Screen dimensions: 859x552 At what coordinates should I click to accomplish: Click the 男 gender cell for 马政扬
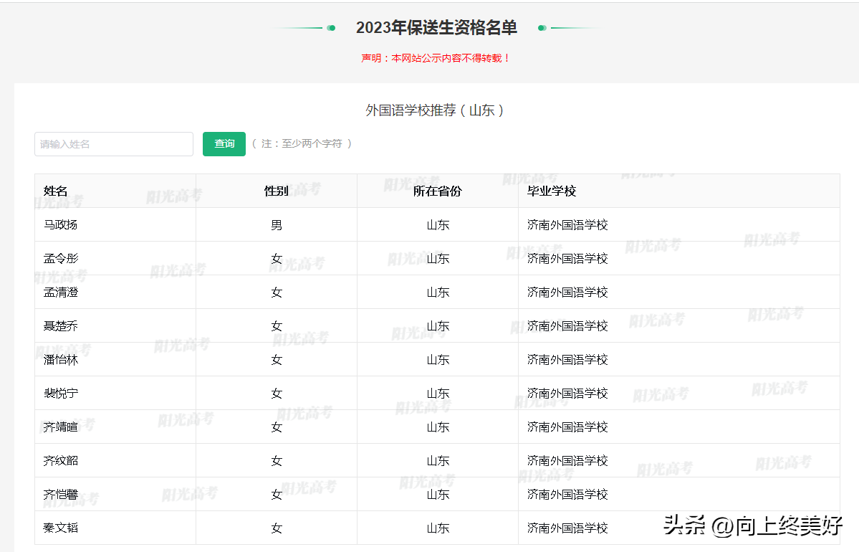click(277, 225)
